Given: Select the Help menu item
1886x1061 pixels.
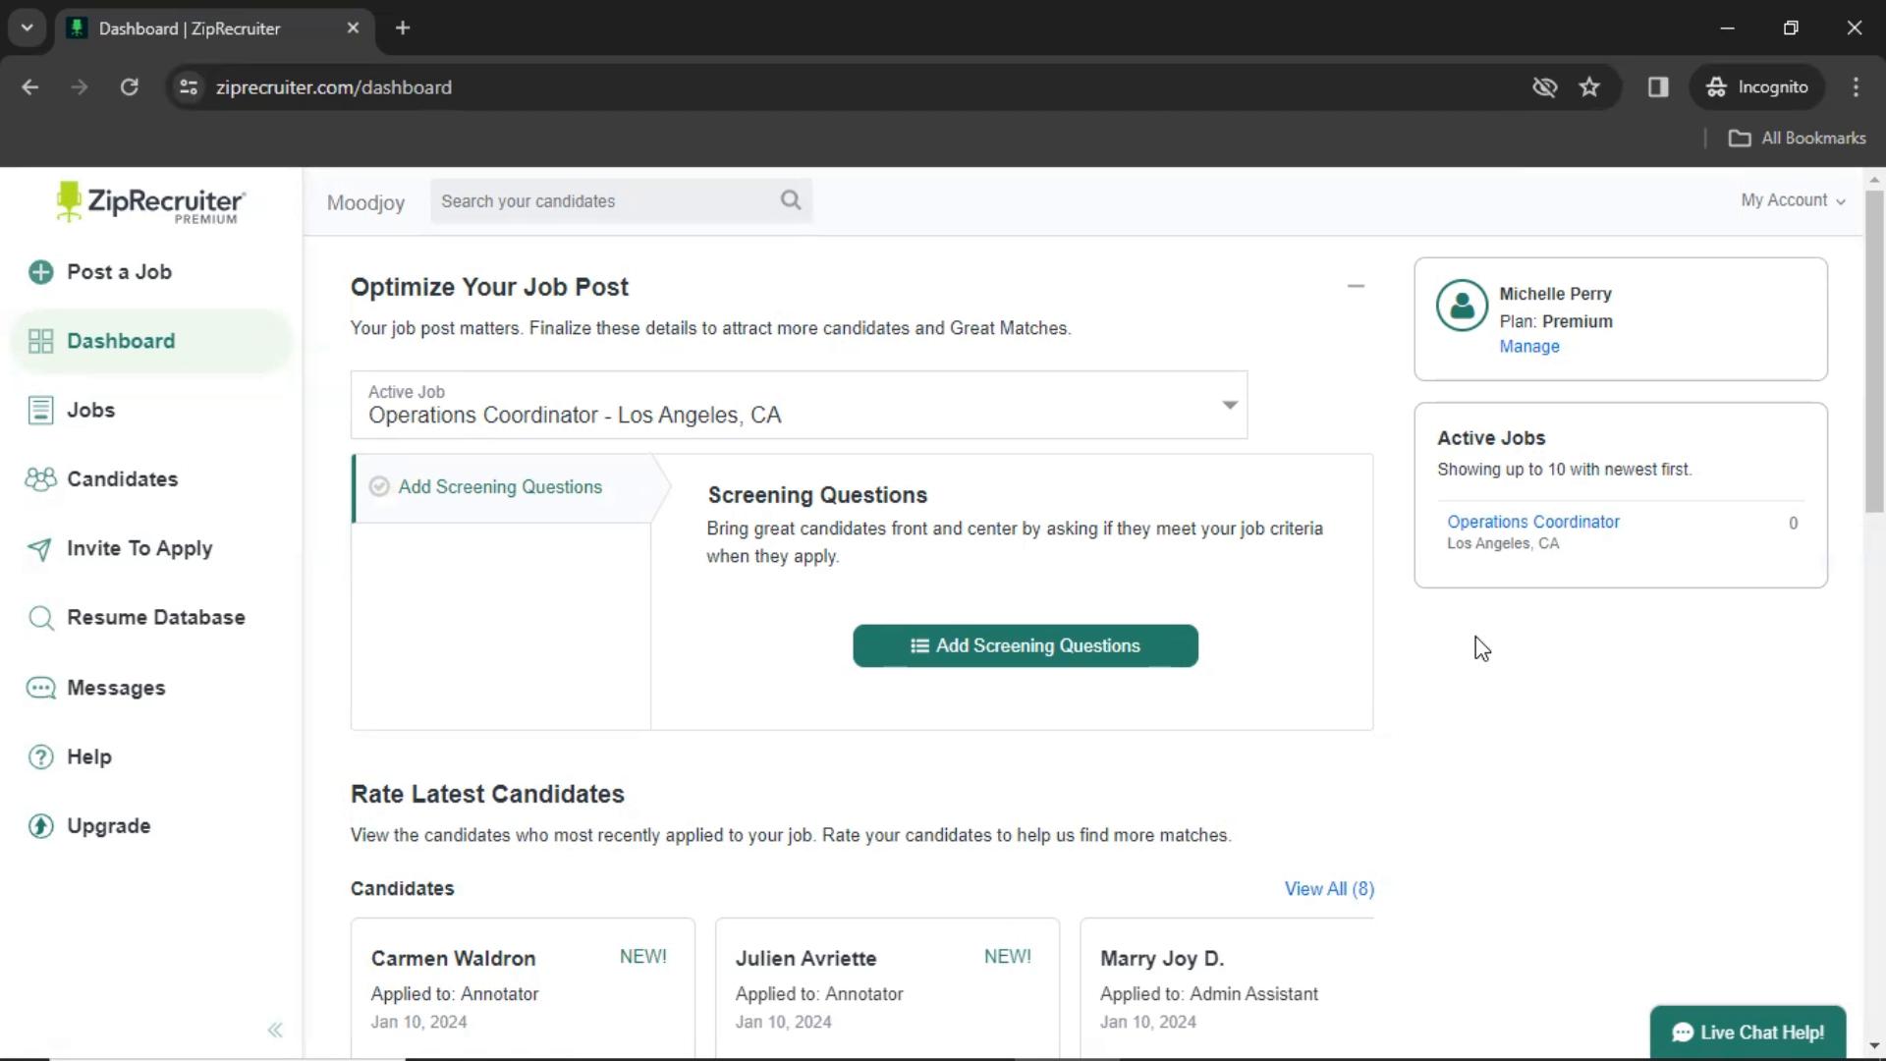Looking at the screenshot, I should [89, 755].
